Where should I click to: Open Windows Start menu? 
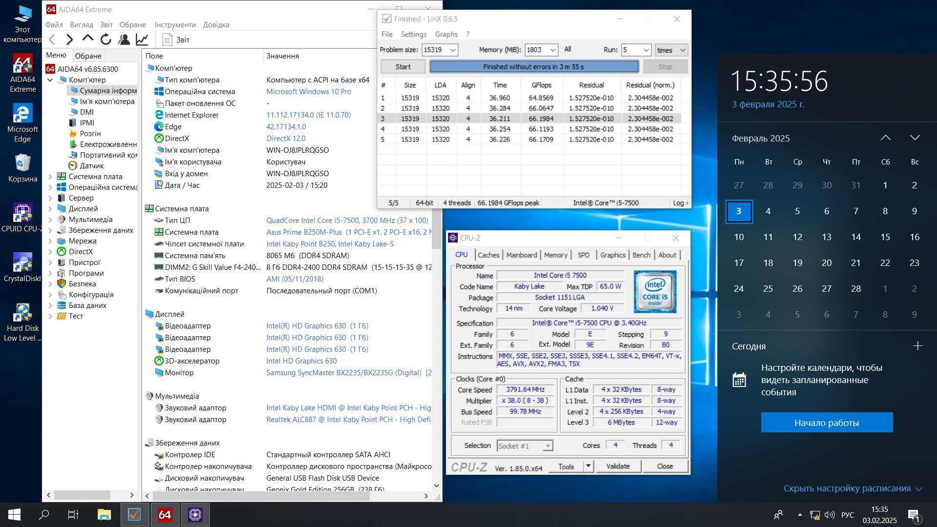pos(14,514)
